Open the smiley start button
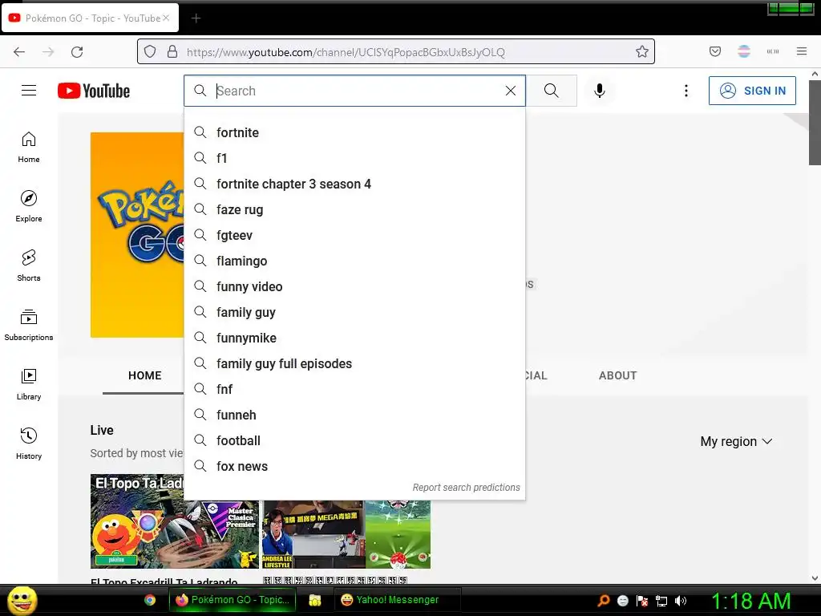The width and height of the screenshot is (821, 616). [22, 600]
